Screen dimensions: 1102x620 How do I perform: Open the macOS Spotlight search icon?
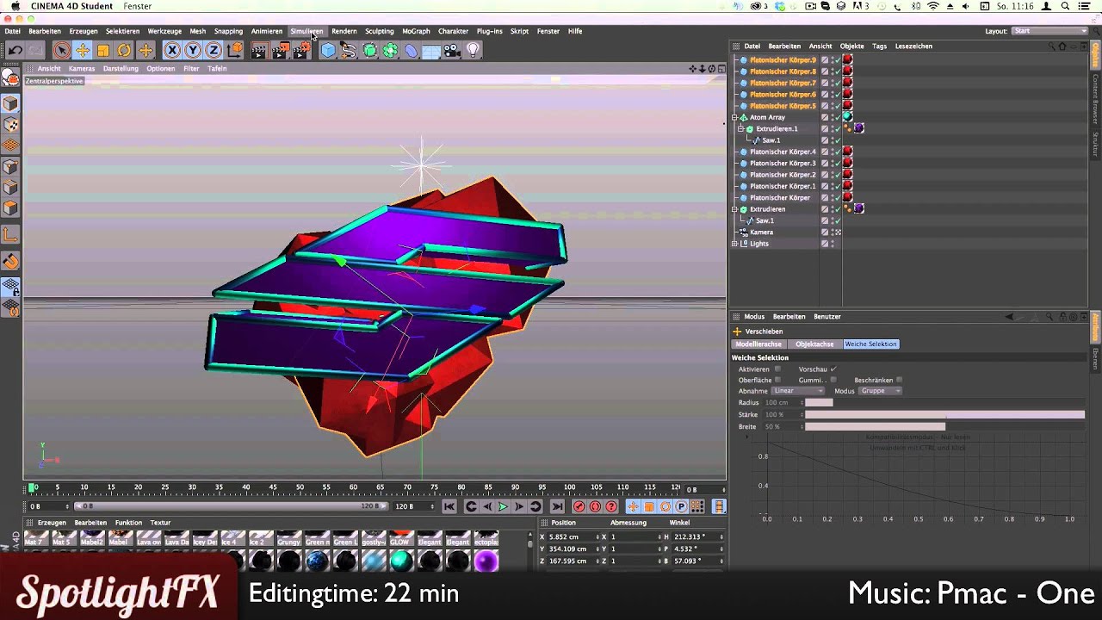click(1066, 6)
